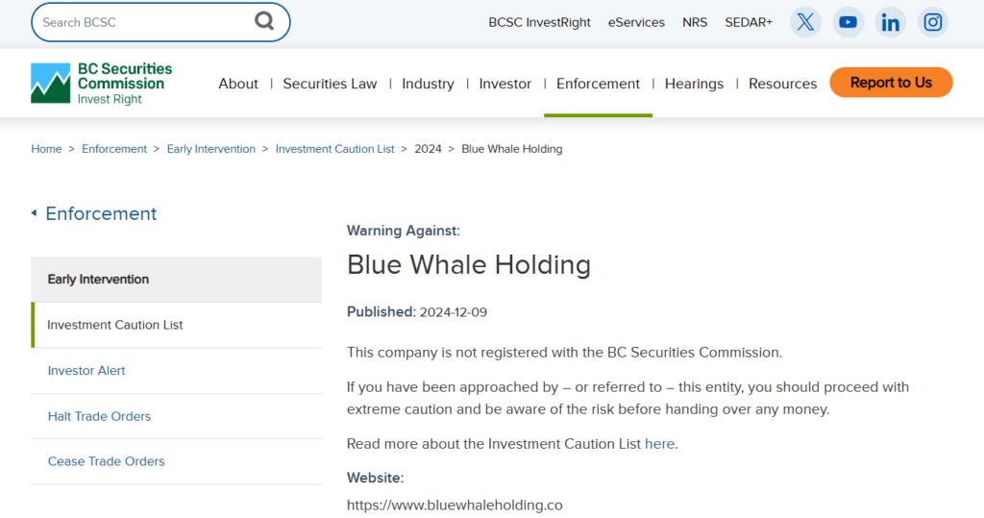984x518 pixels.
Task: Go to Early Intervention breadcrumb link
Action: pos(210,149)
